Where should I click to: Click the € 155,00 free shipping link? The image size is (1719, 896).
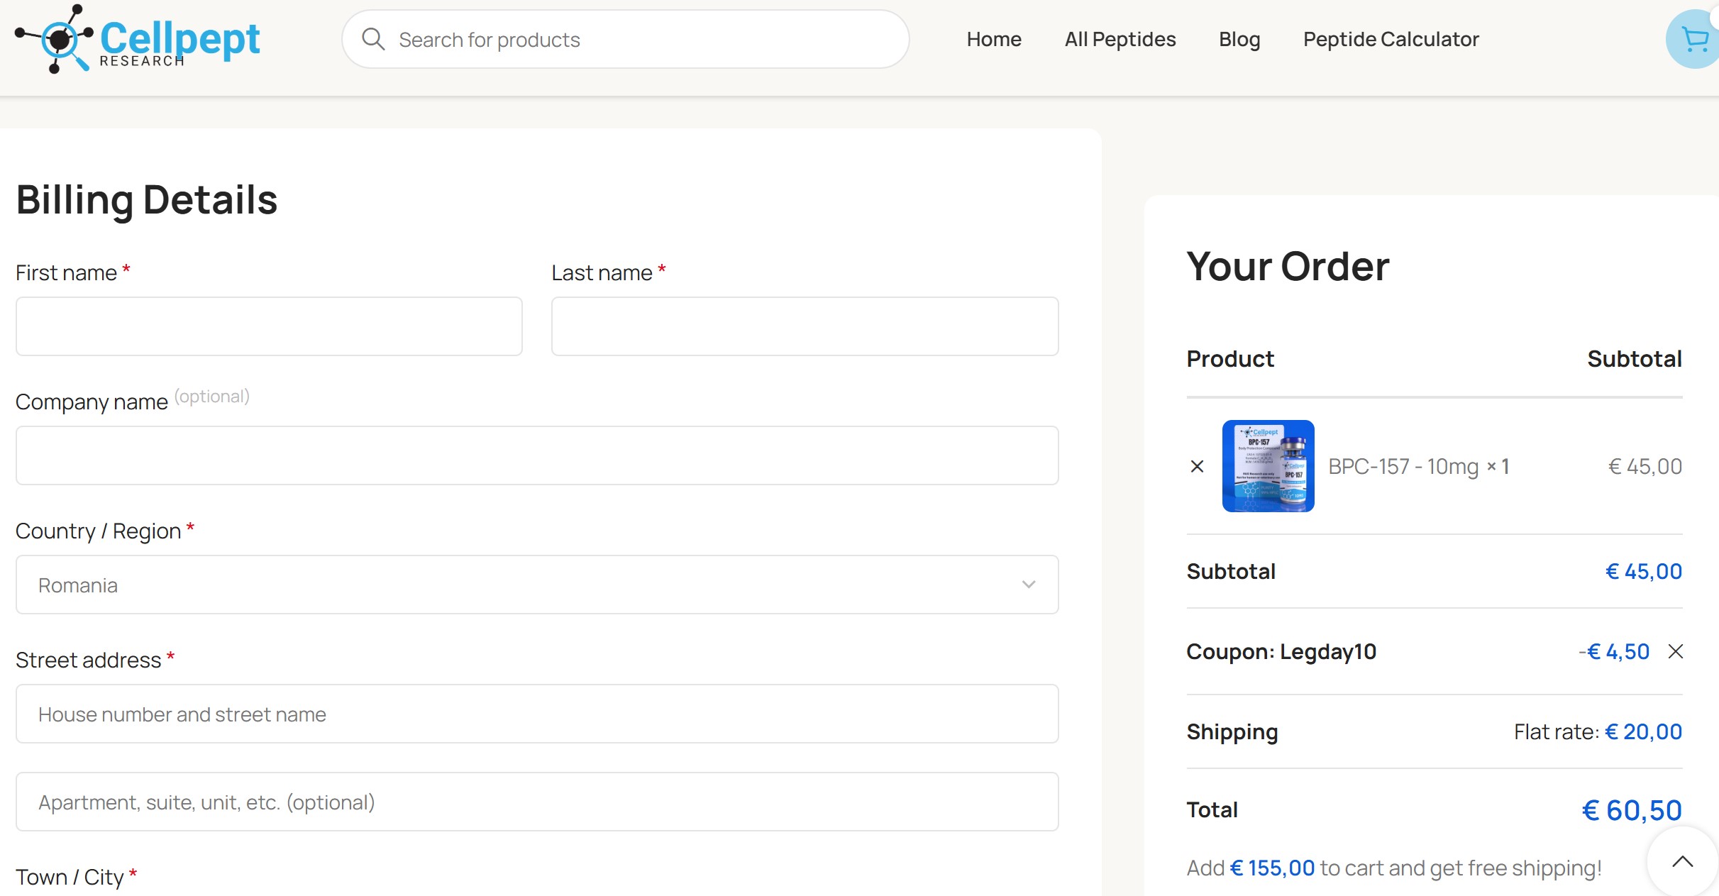[x=1272, y=867]
